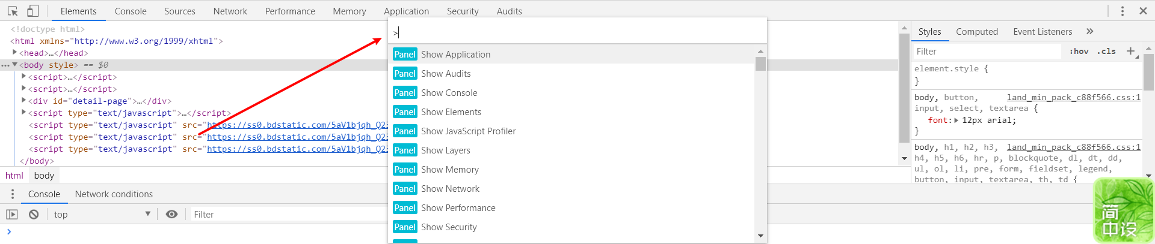This screenshot has width=1155, height=244.
Task: Switch to the Network tab
Action: tap(230, 11)
